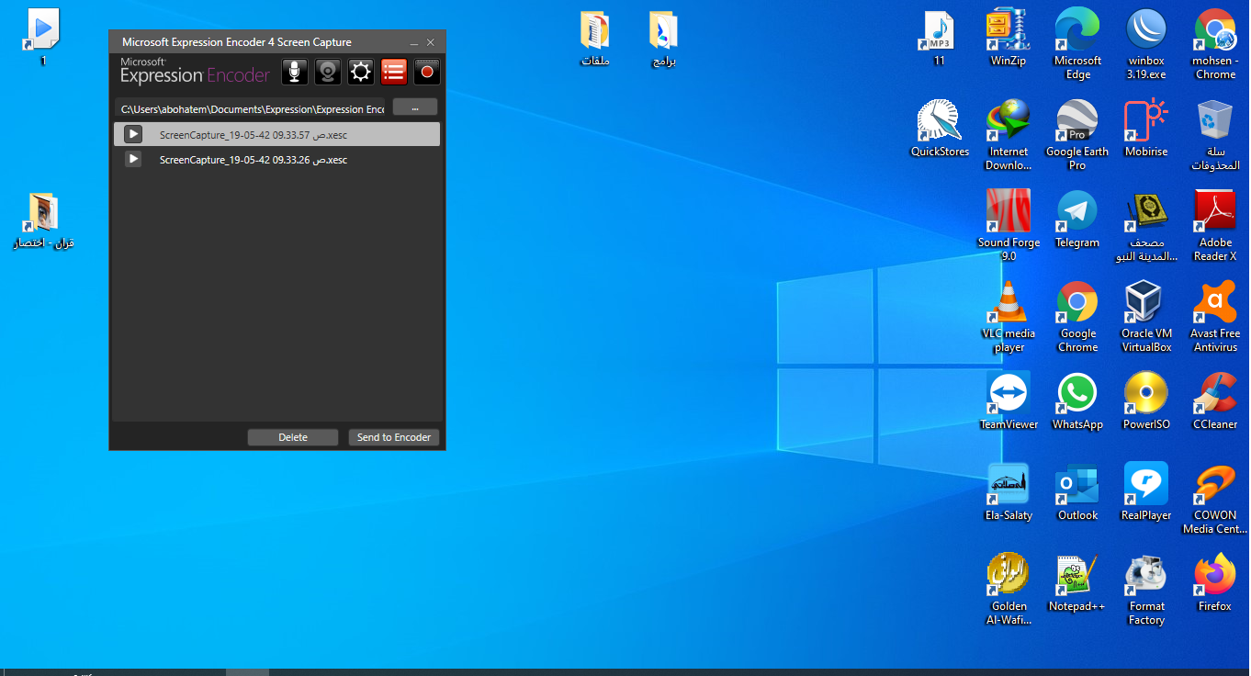Start recording with the red record button

coord(427,72)
